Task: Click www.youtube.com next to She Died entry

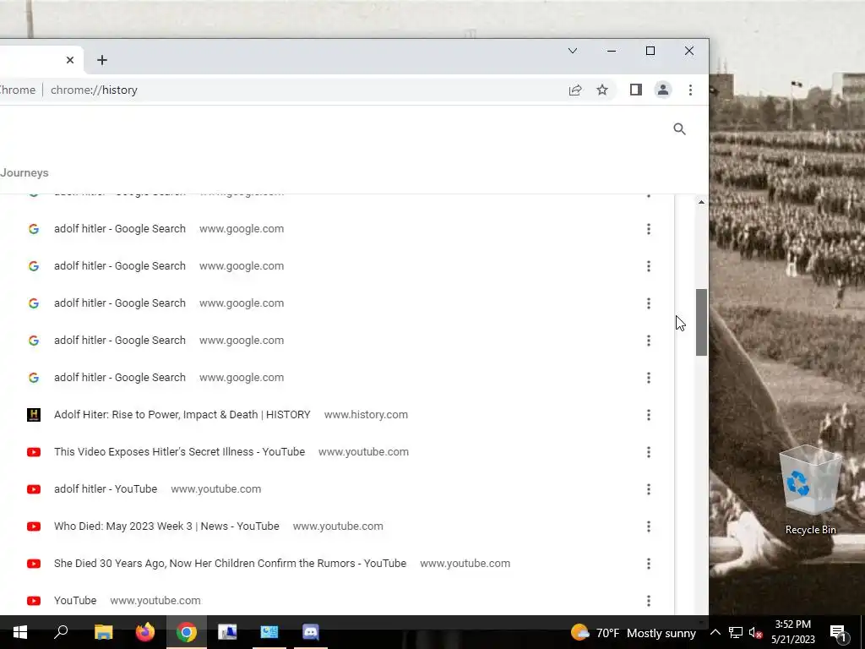Action: pos(465,564)
